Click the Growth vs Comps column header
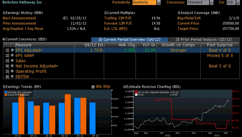 pyautogui.click(x=178, y=45)
